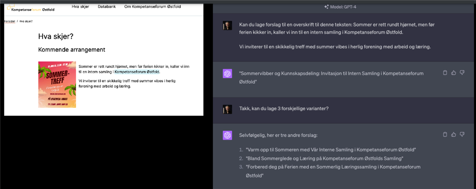The height and width of the screenshot is (189, 476).
Task: Click the "Kommende arrangement" subheading
Action: 71,50
